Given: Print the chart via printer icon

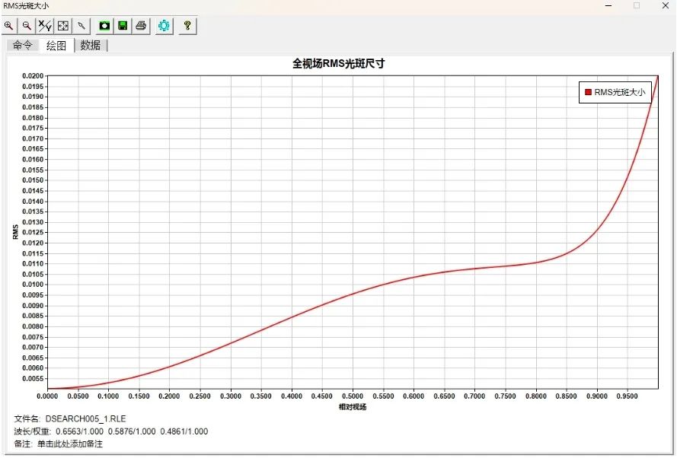Looking at the screenshot, I should point(141,26).
